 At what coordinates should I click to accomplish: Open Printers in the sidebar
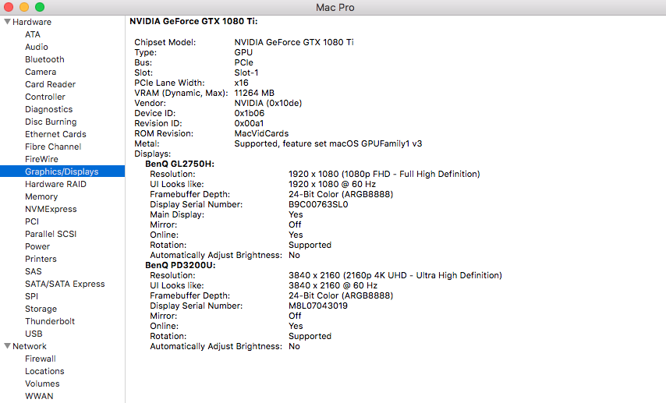coord(41,259)
